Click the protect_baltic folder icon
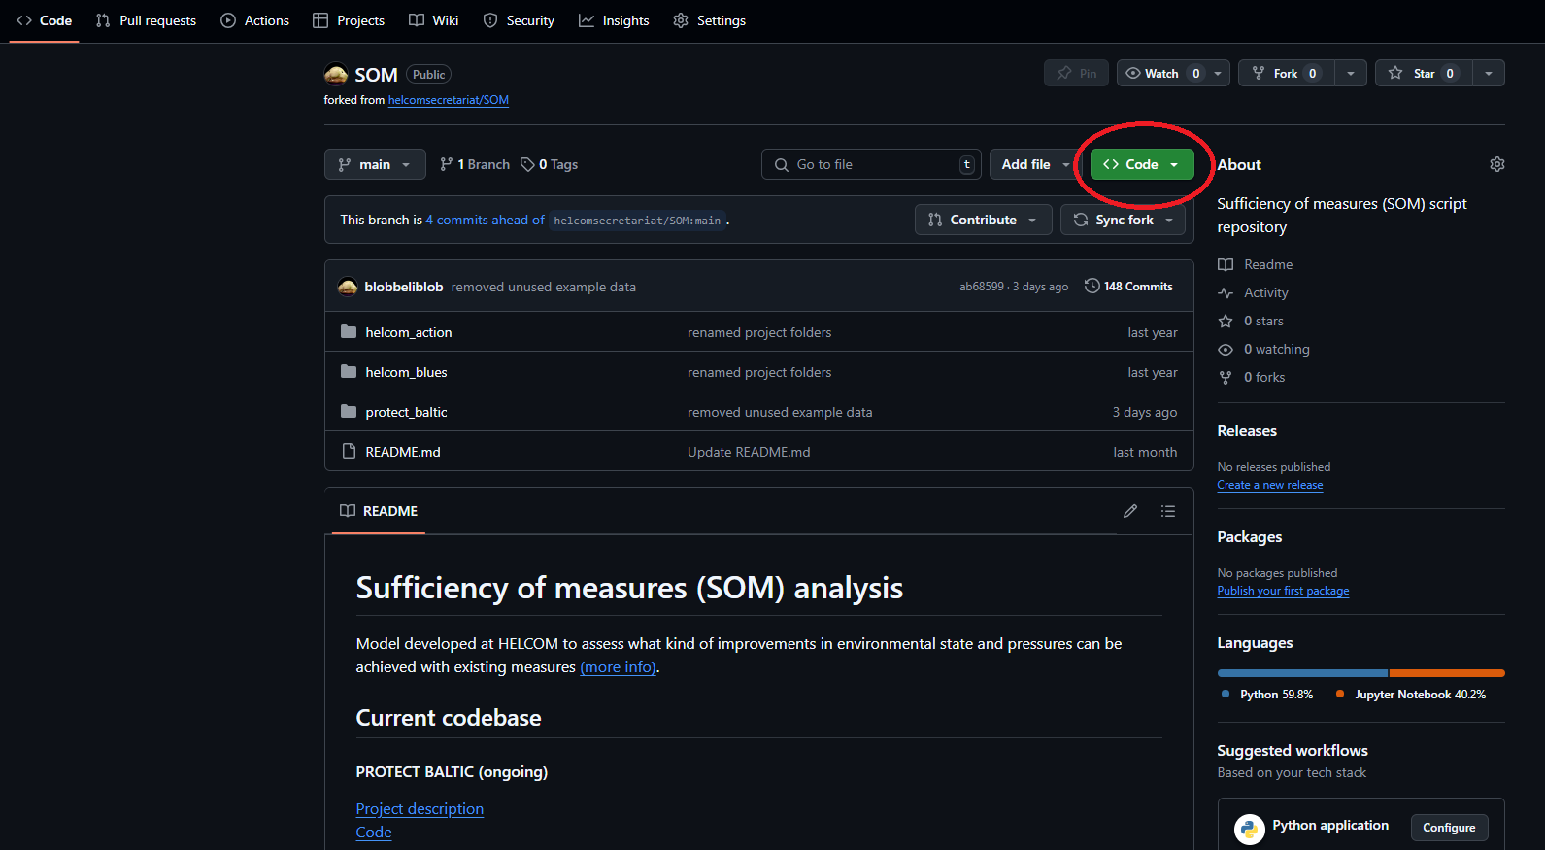Image resolution: width=1545 pixels, height=850 pixels. pos(349,412)
